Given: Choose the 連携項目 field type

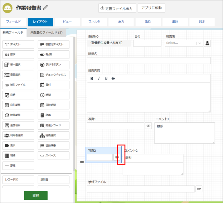Looking at the screenshot, I should 18,125.
